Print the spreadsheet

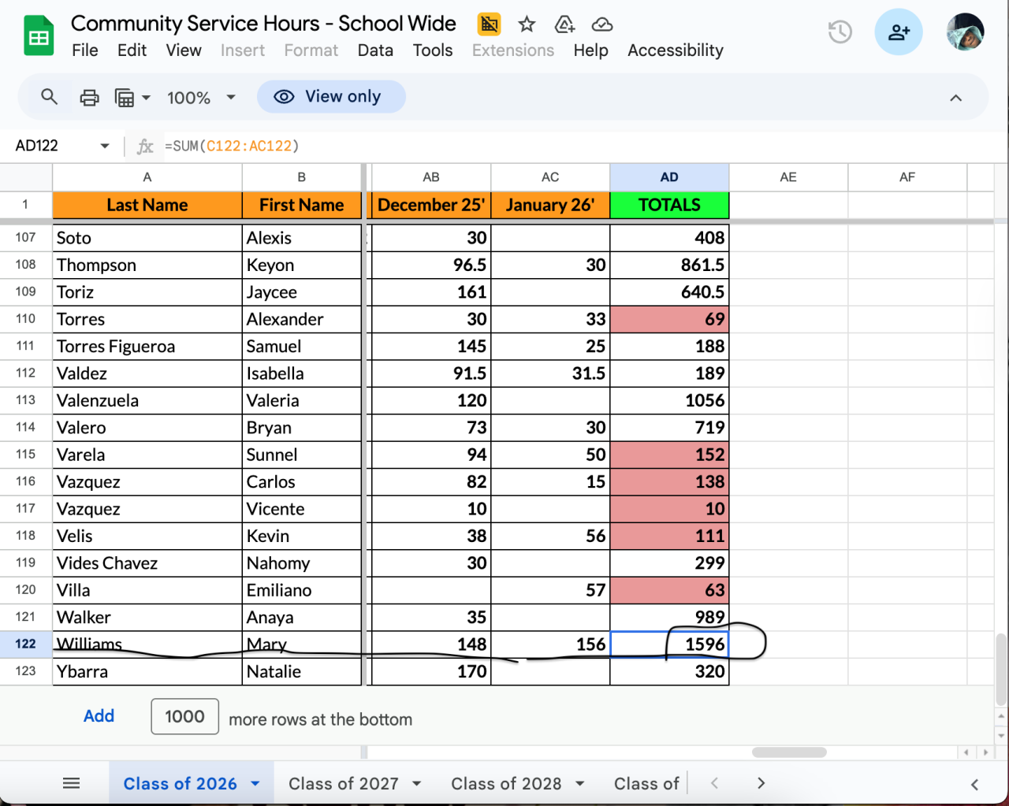pyautogui.click(x=90, y=98)
